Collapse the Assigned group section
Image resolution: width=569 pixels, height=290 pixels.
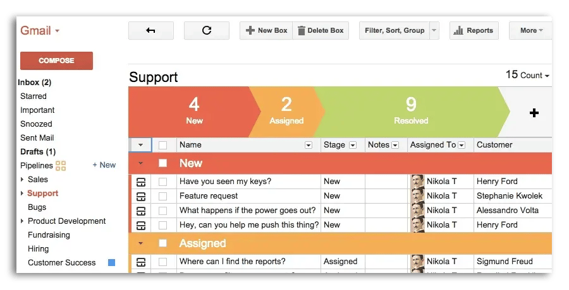pos(140,243)
